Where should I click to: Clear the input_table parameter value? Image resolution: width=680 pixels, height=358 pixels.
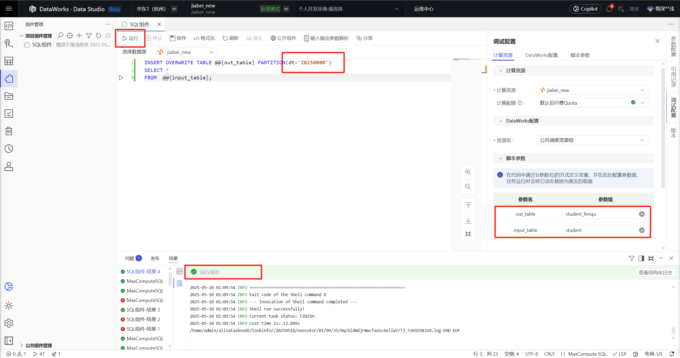coord(641,230)
